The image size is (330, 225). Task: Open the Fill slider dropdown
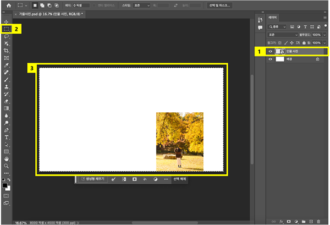click(x=324, y=43)
